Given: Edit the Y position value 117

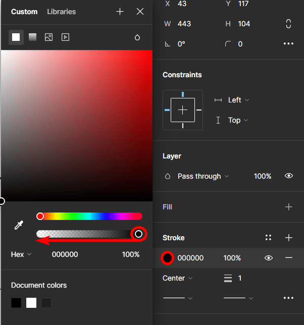Looking at the screenshot, I should (243, 4).
